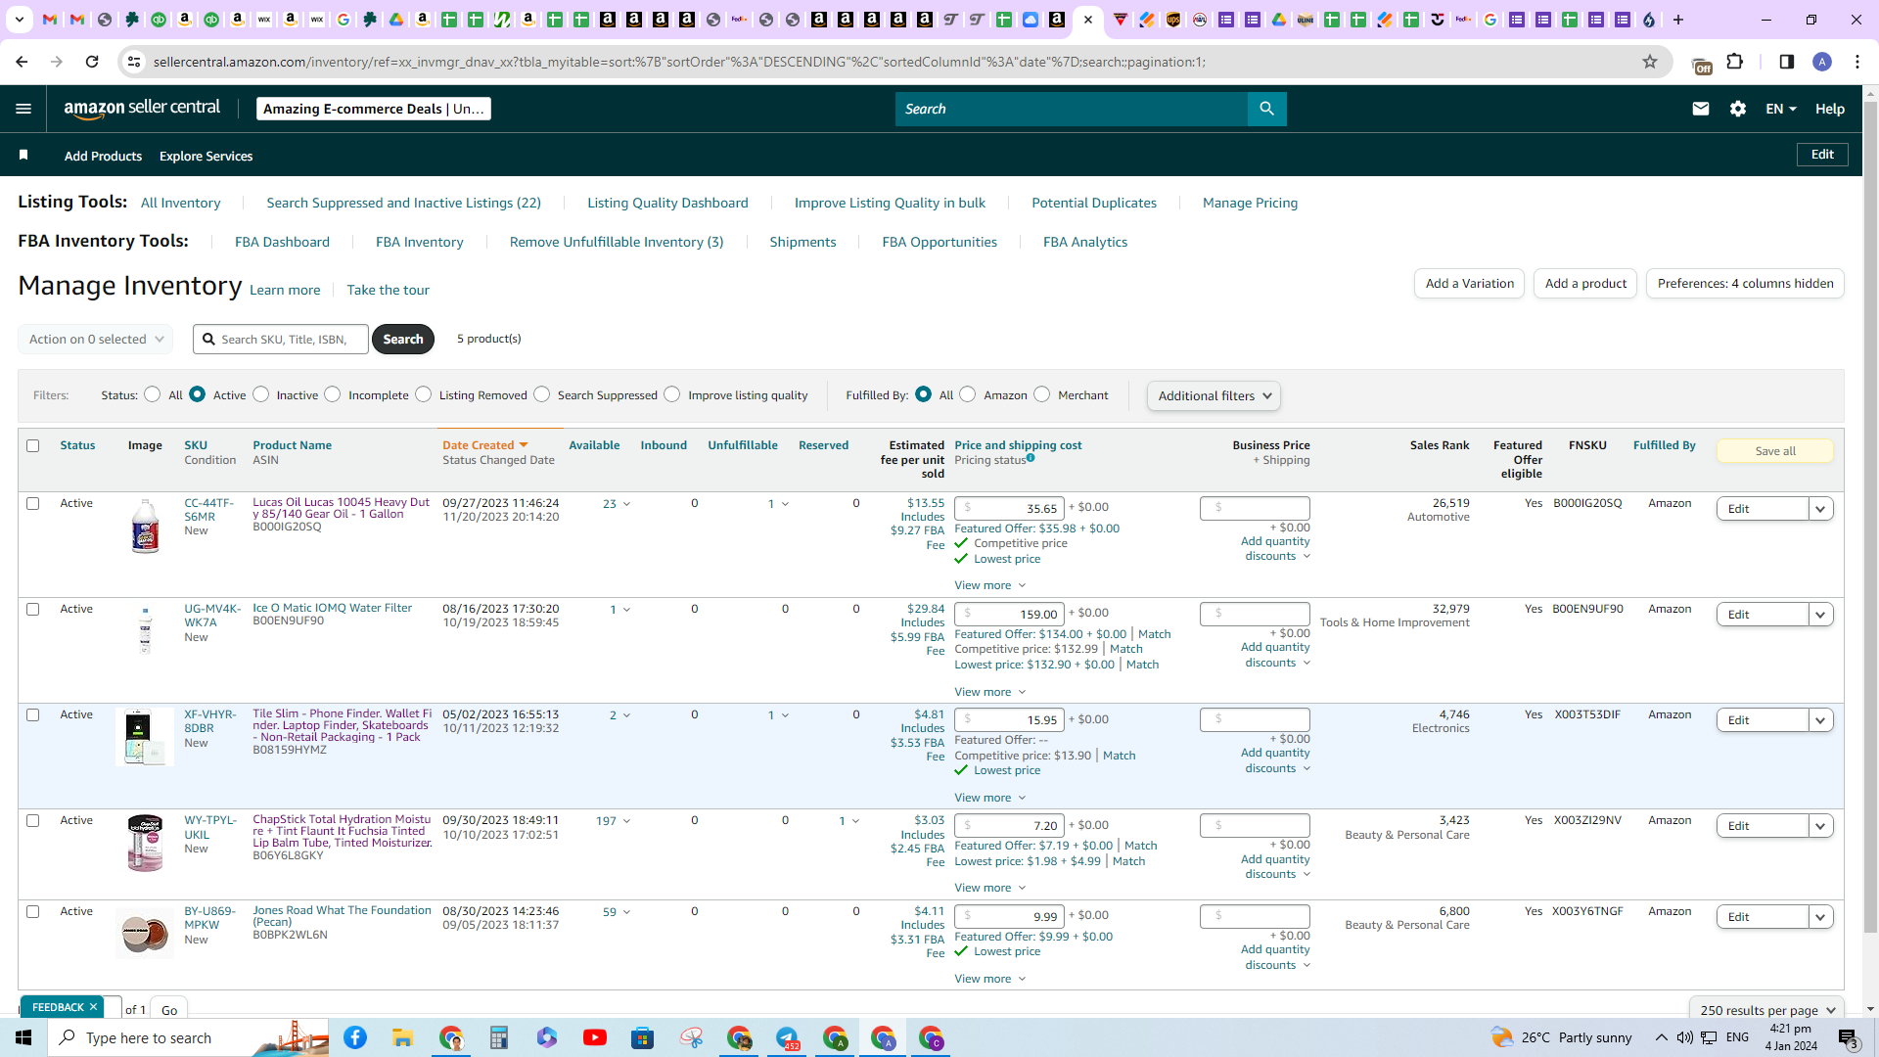Screen dimensions: 1879x1057
Task: Open the hamburger navigation menu
Action: 23,109
